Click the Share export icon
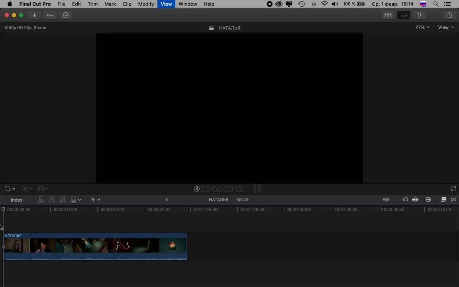459x287 pixels. 449,15
